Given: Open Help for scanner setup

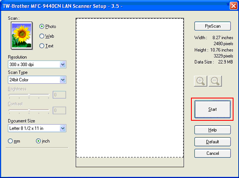Looking at the screenshot, I should (x=212, y=130).
